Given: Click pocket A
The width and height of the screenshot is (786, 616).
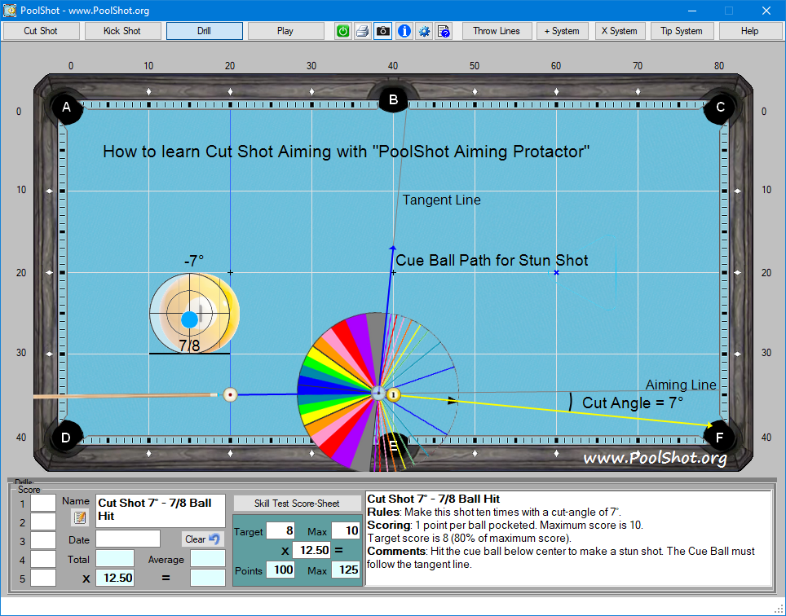Looking at the screenshot, I should point(66,108).
